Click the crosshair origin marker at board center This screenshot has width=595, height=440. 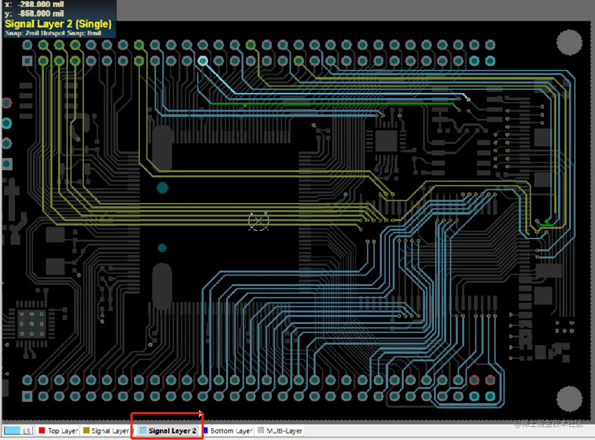[258, 221]
